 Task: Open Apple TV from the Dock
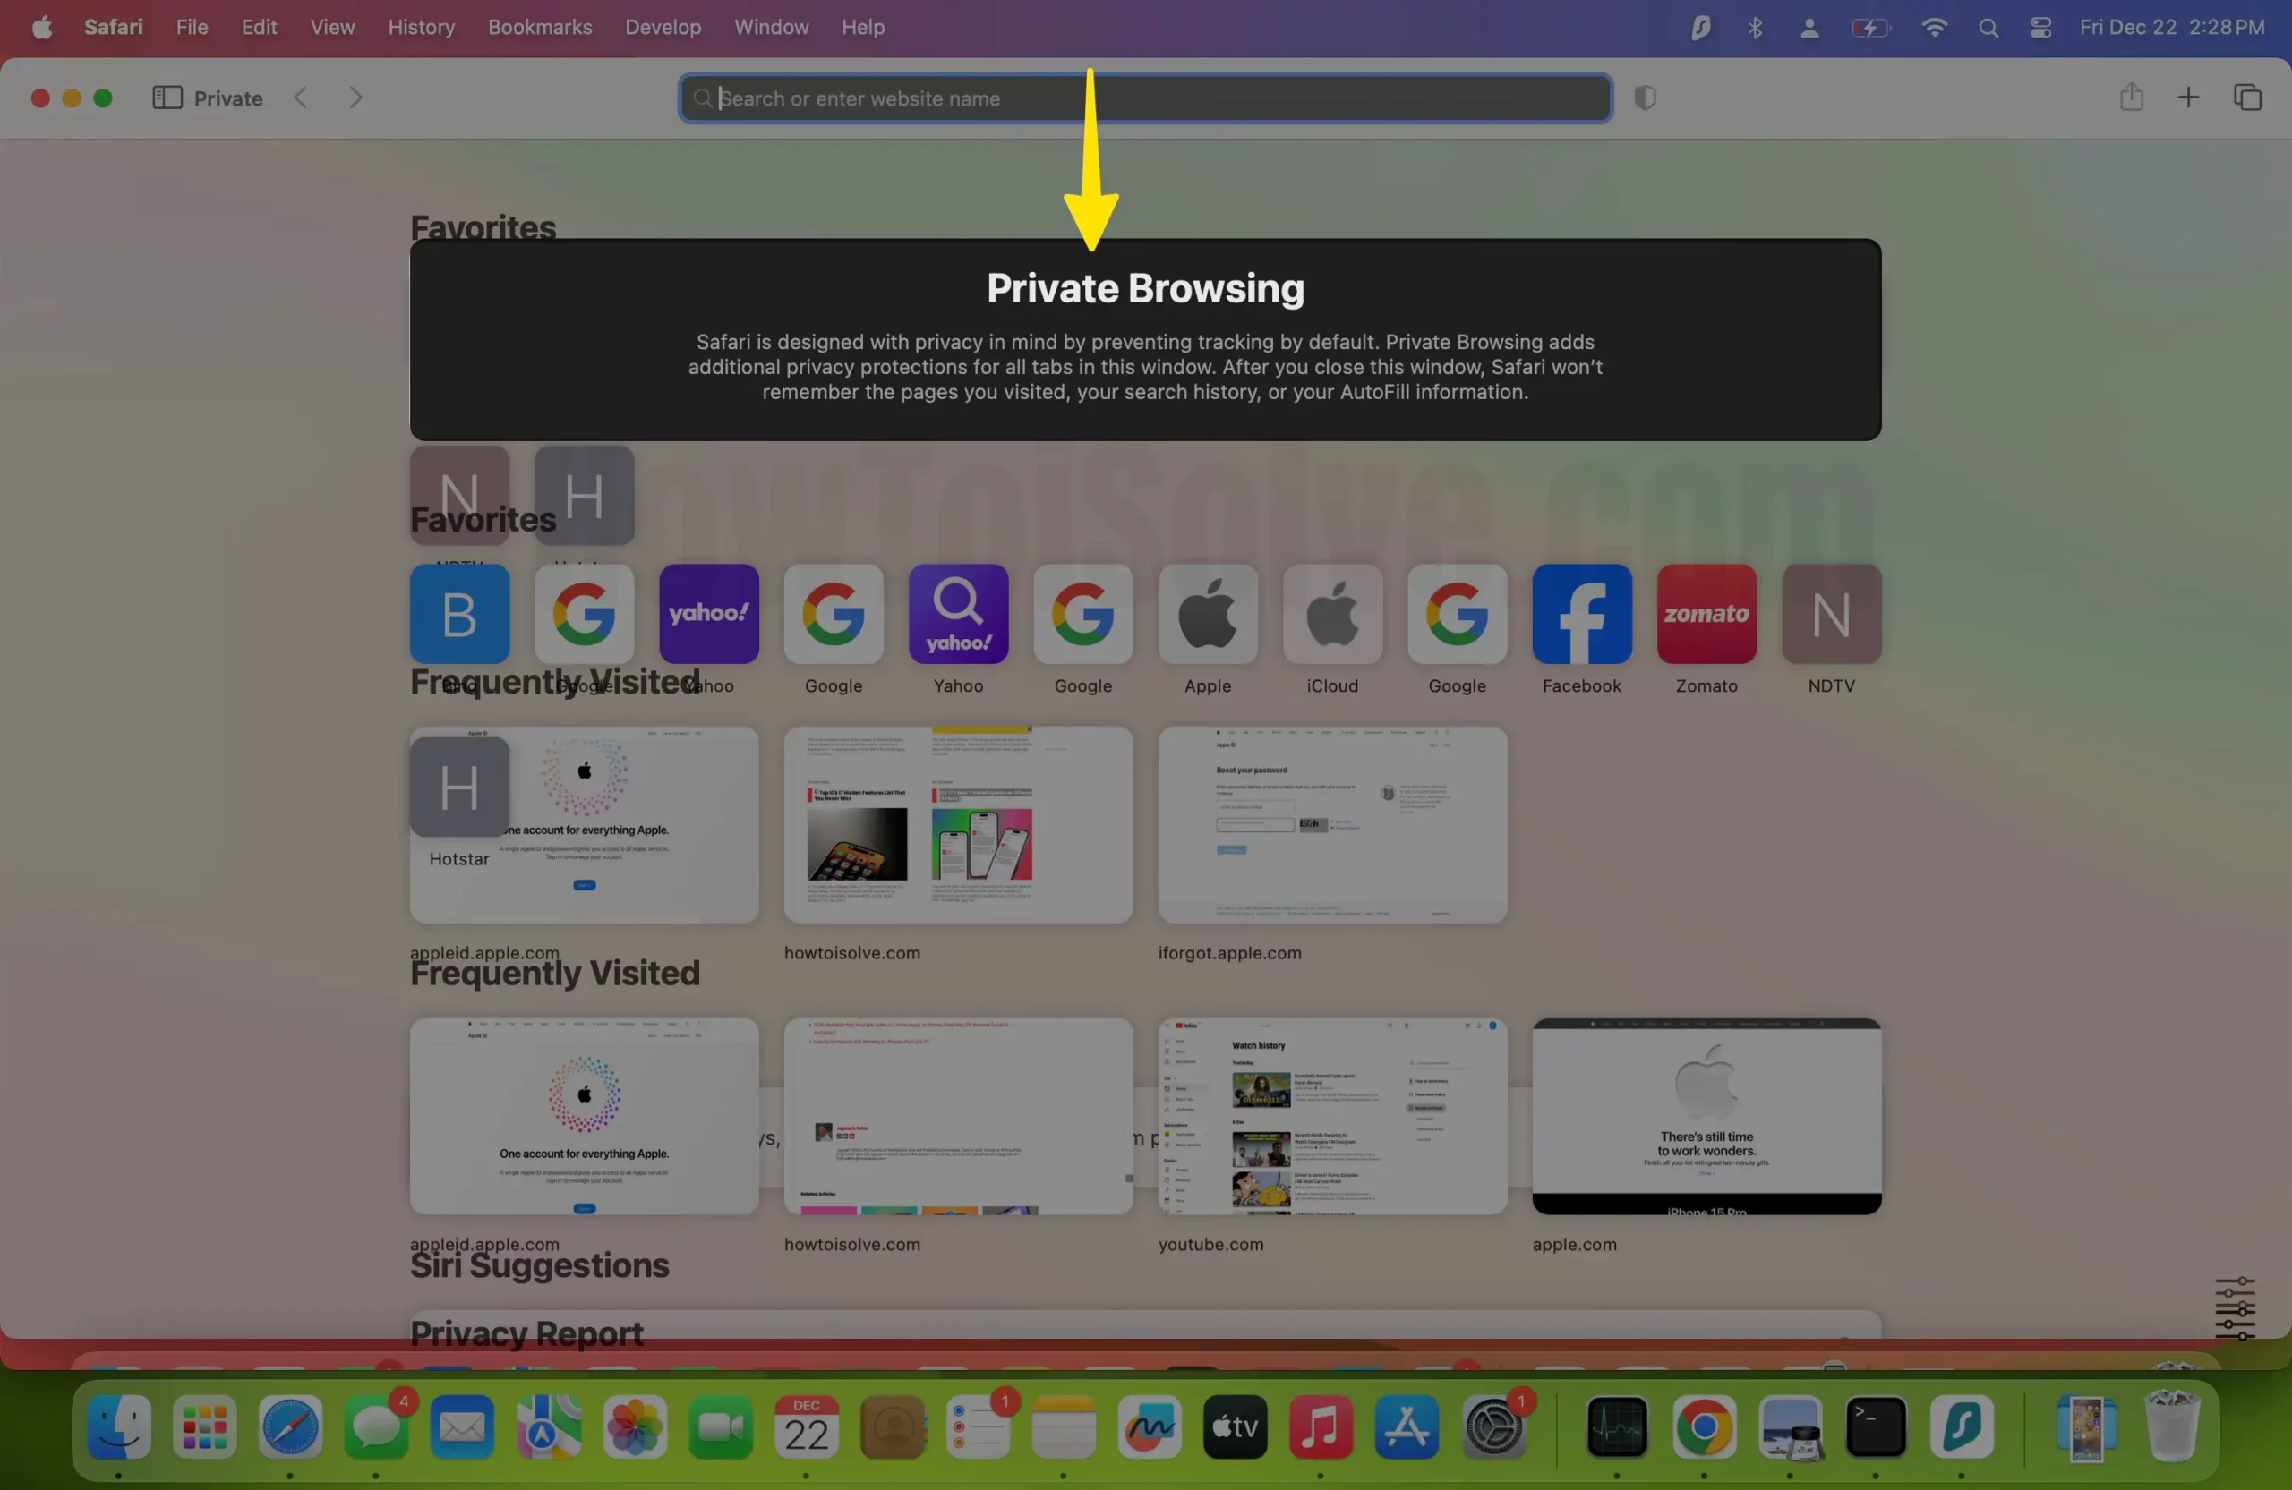coord(1235,1426)
